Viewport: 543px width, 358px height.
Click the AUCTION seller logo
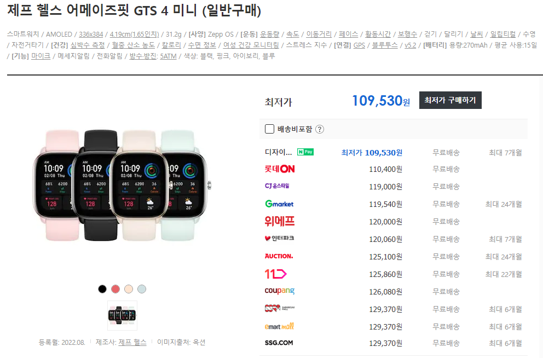tap(279, 256)
